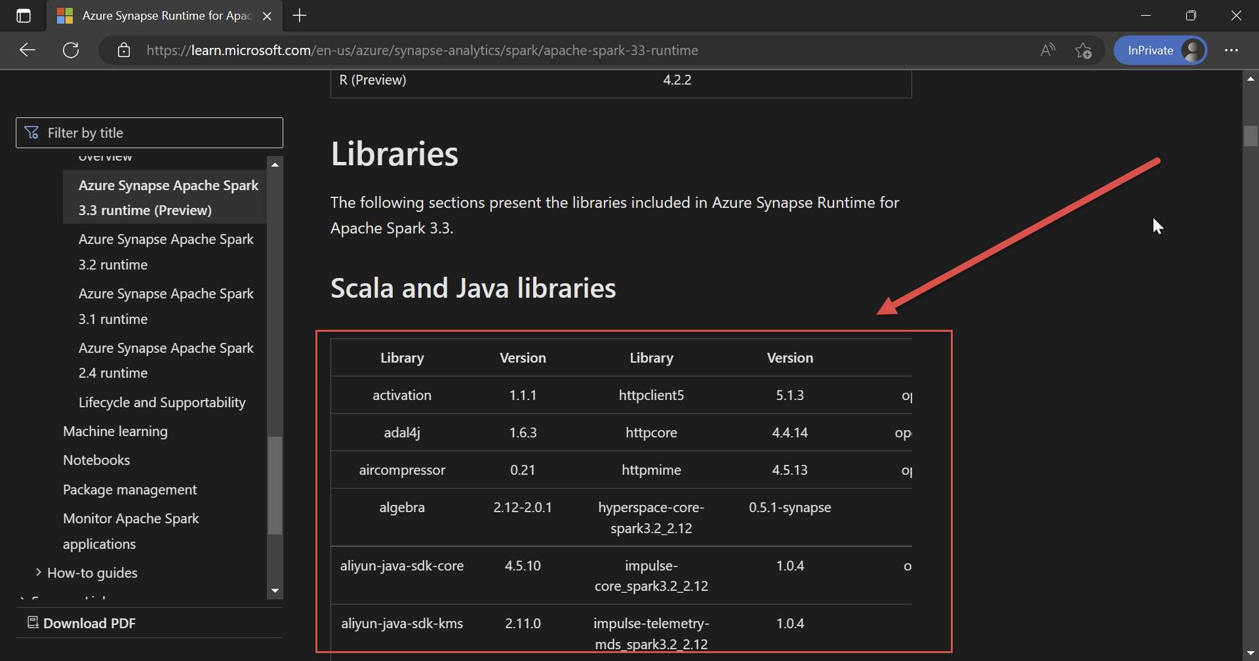Open the tab actions menu icon

coord(24,16)
